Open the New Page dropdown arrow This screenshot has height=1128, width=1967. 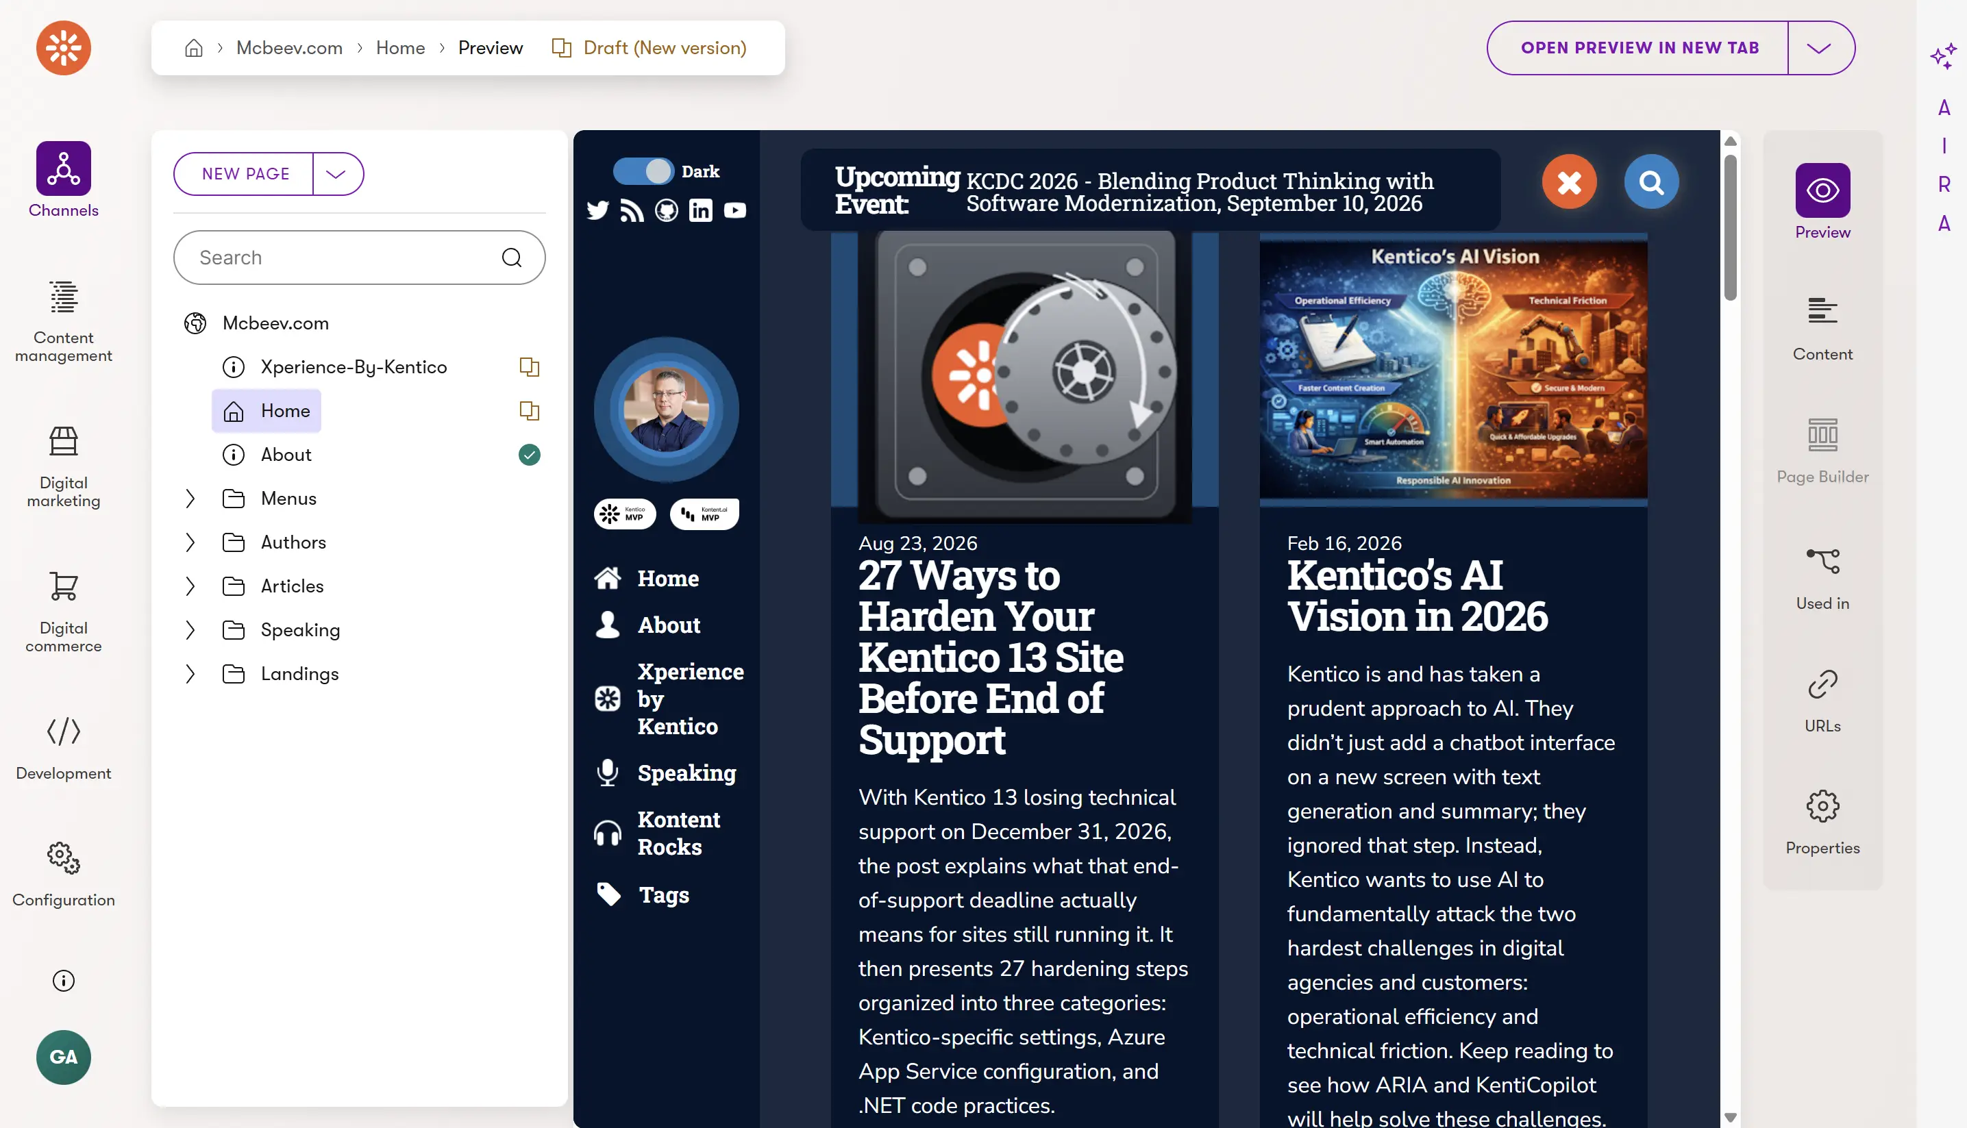338,173
